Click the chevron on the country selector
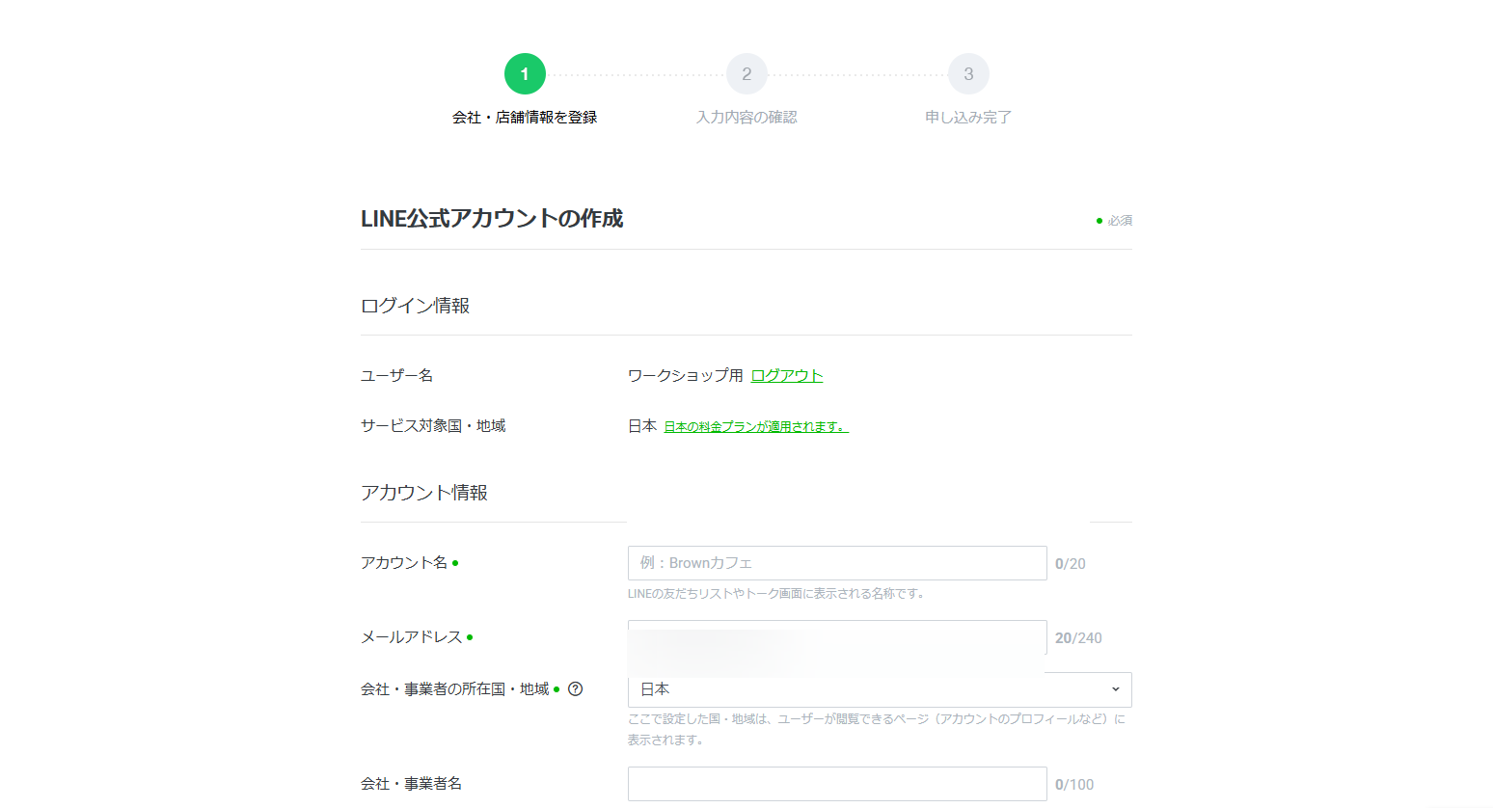This screenshot has height=808, width=1493. point(1117,689)
